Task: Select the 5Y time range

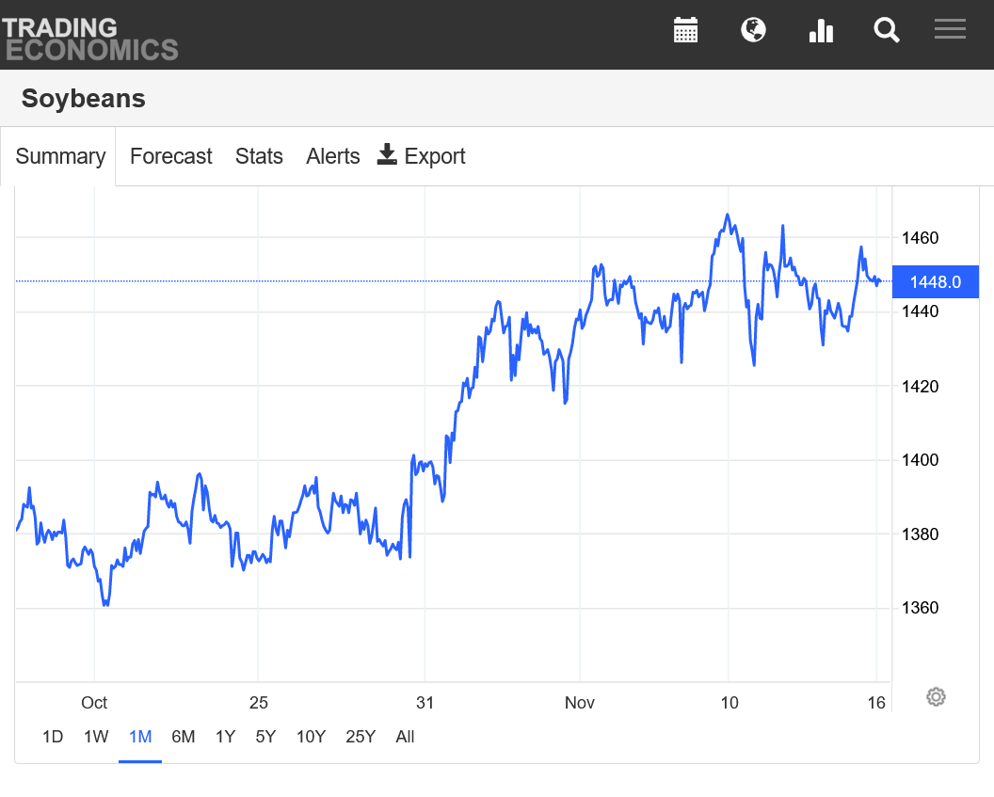Action: (265, 737)
